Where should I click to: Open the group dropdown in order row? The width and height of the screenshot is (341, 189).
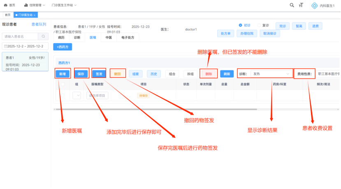point(77,96)
